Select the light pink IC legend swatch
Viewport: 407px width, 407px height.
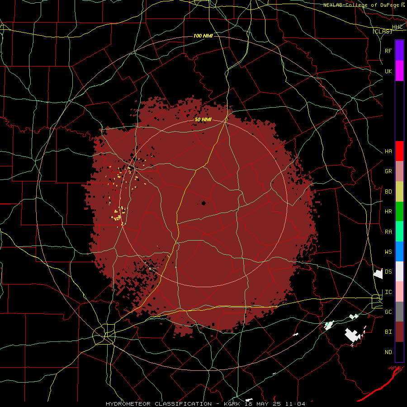click(399, 292)
